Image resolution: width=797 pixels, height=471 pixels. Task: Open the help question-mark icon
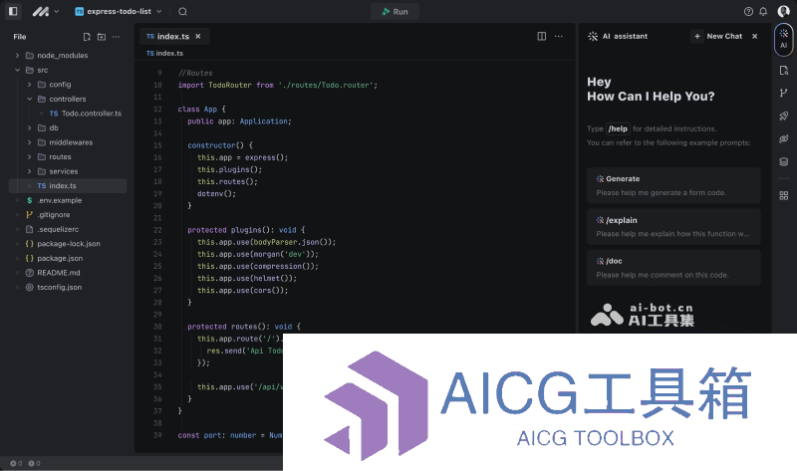point(748,12)
